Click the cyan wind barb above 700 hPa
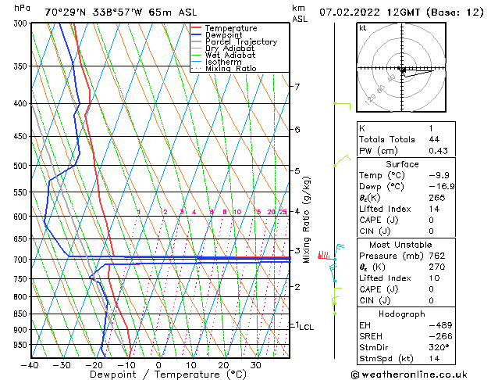This screenshot has height=380, width=491. point(339,251)
